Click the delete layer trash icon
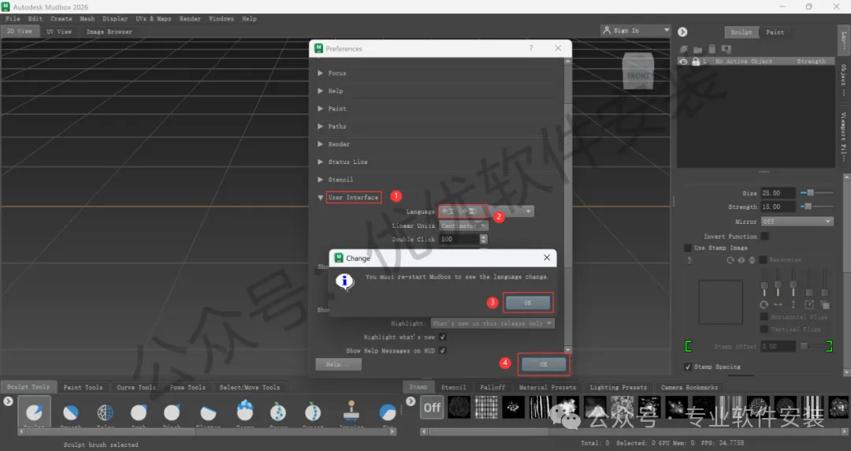 click(x=712, y=49)
